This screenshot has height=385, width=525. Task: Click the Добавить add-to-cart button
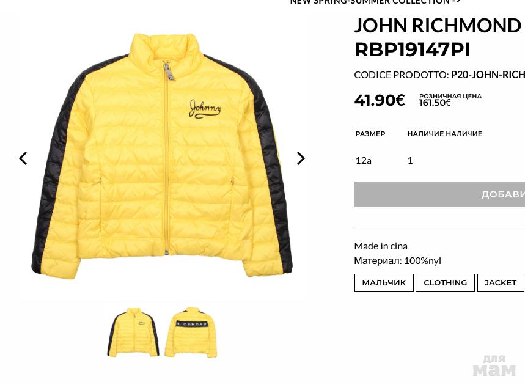pyautogui.click(x=439, y=194)
